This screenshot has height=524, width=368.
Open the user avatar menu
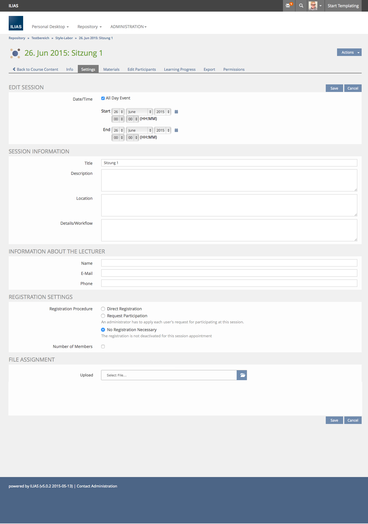[315, 6]
